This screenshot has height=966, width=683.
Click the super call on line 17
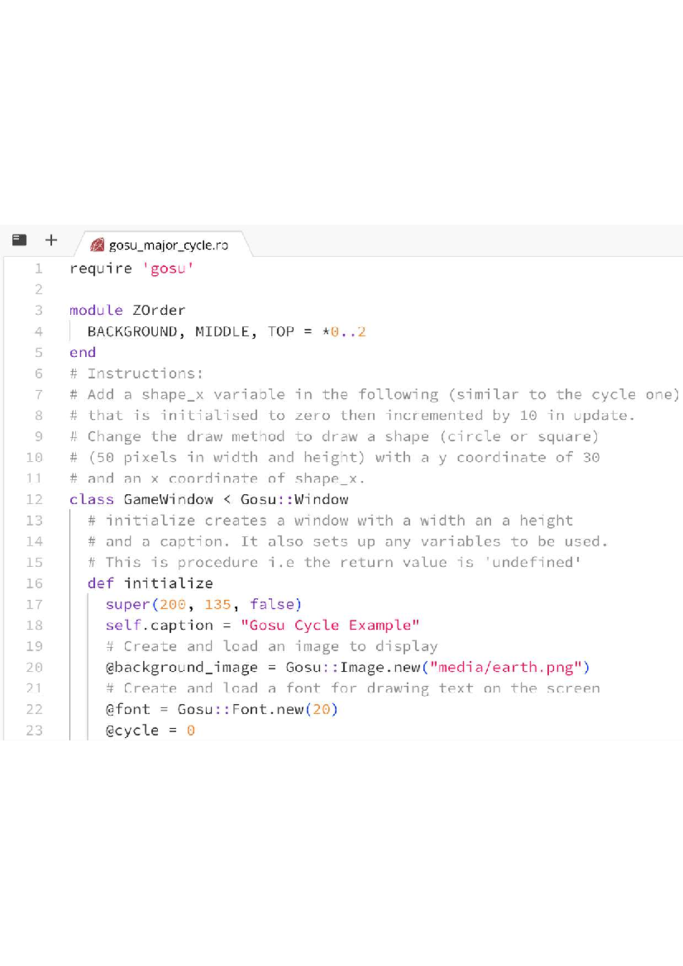[x=127, y=605]
